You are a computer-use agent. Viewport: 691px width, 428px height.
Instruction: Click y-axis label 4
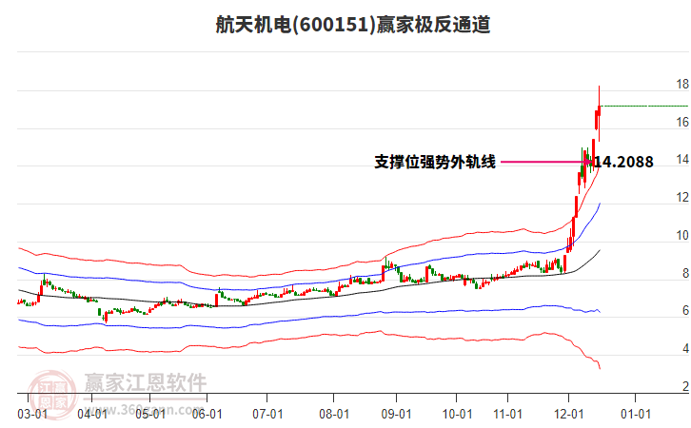pyautogui.click(x=685, y=348)
